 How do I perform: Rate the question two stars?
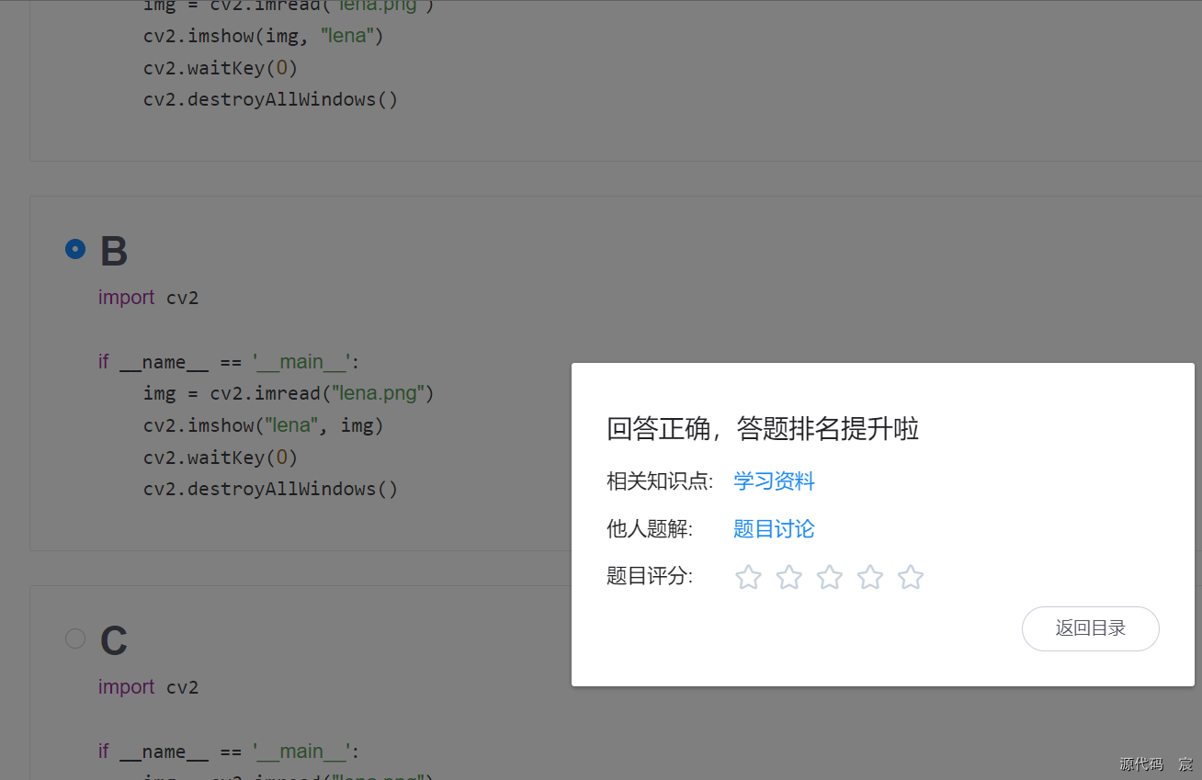(789, 577)
